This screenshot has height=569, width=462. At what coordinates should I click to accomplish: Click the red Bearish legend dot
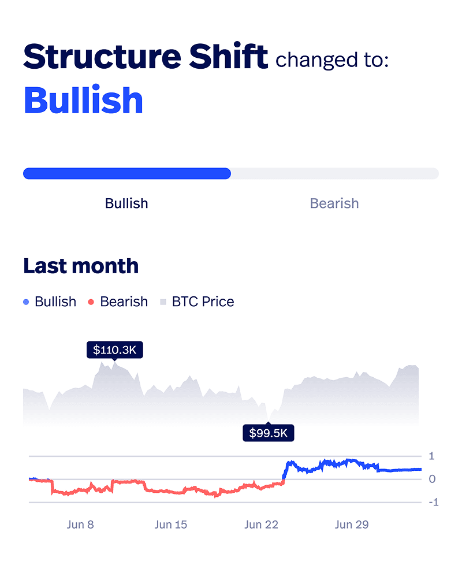click(x=91, y=302)
